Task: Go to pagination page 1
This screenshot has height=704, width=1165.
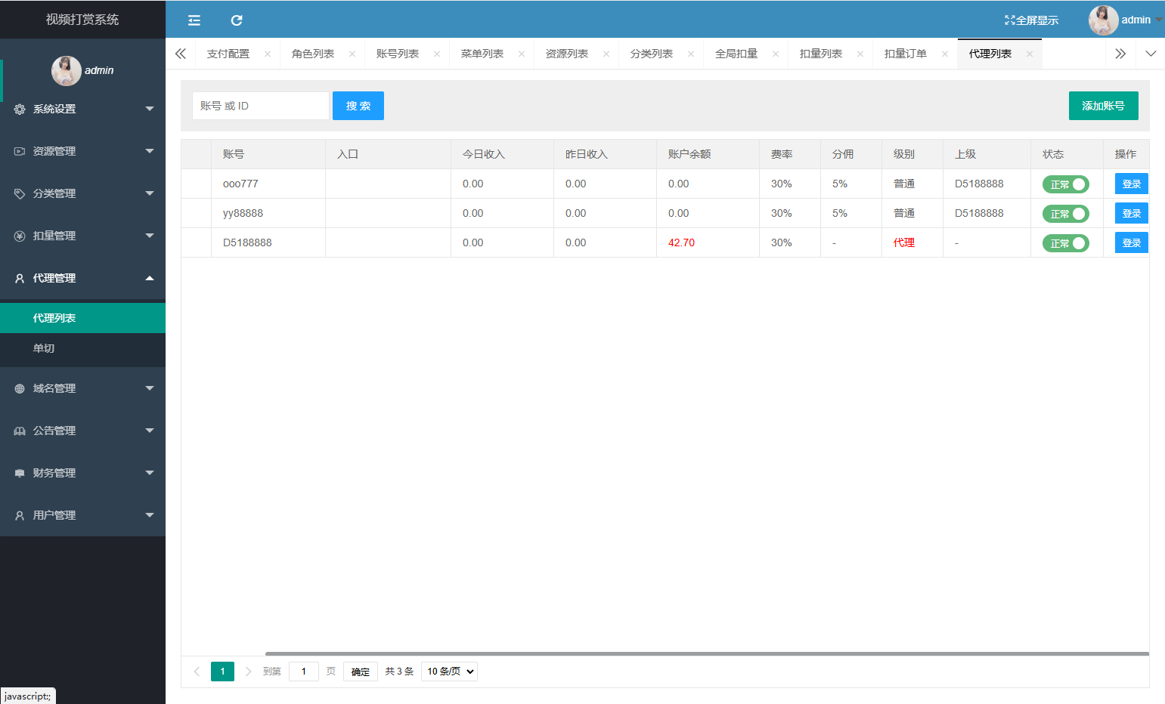Action: tap(222, 672)
